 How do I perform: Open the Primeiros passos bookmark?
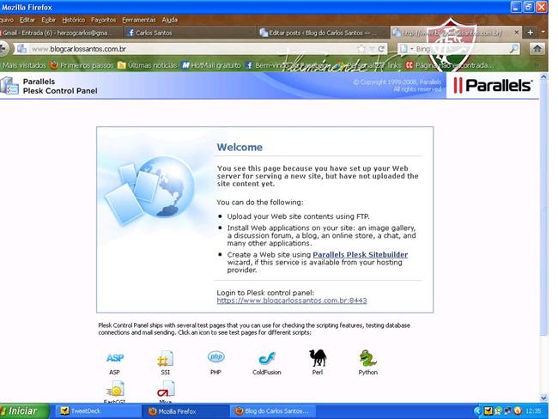point(82,65)
